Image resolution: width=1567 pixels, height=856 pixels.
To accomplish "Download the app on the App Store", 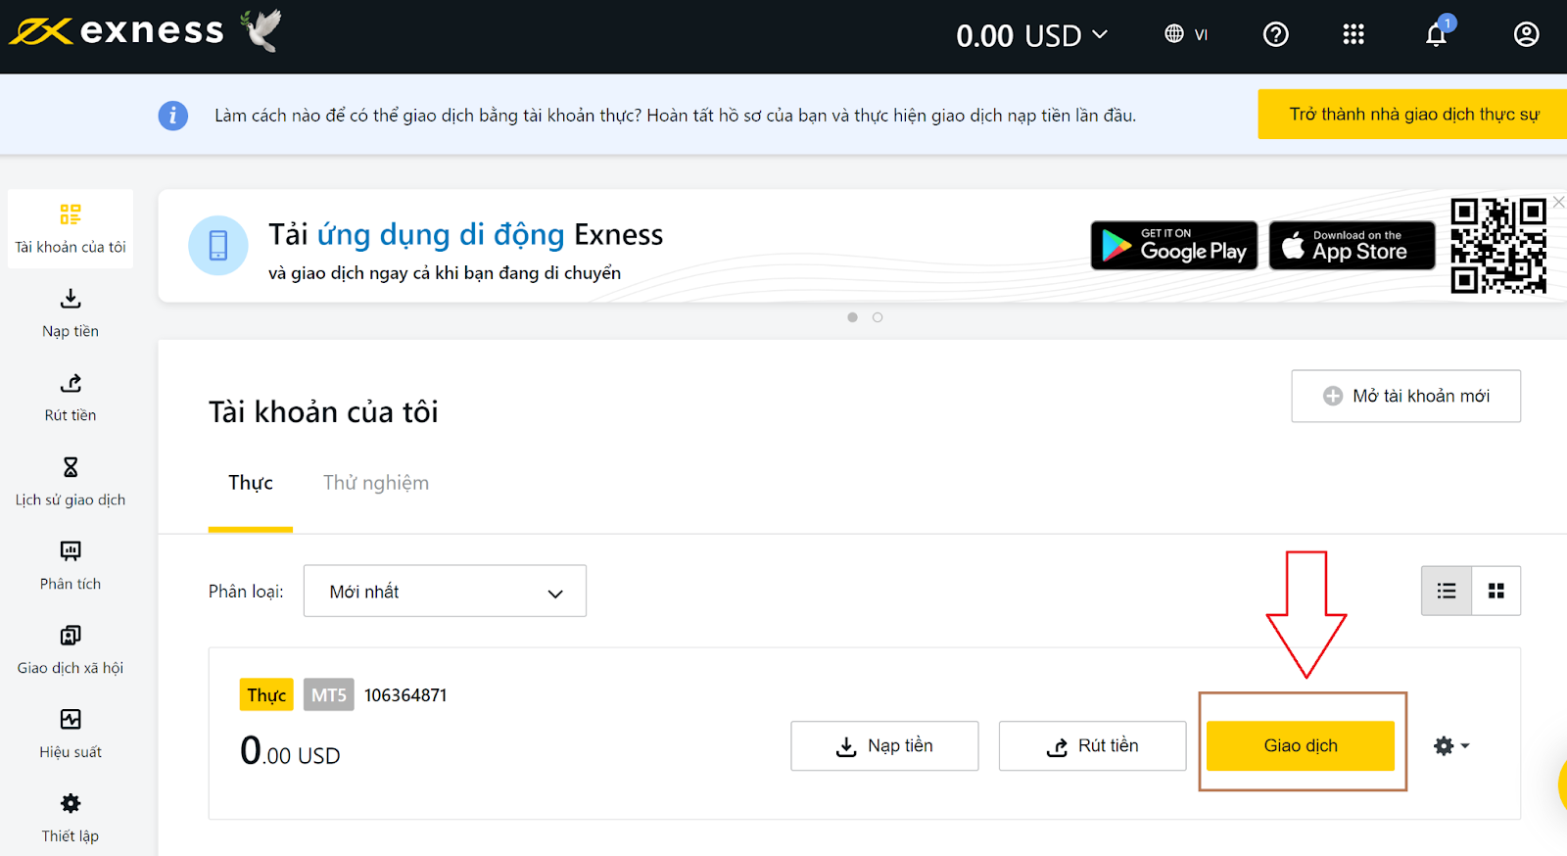I will (x=1352, y=245).
